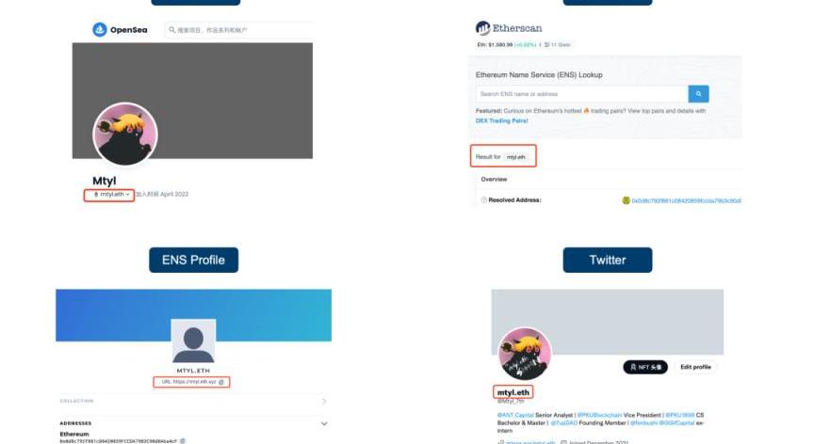
Task: Click the Search ENS name or address field
Action: tap(582, 94)
